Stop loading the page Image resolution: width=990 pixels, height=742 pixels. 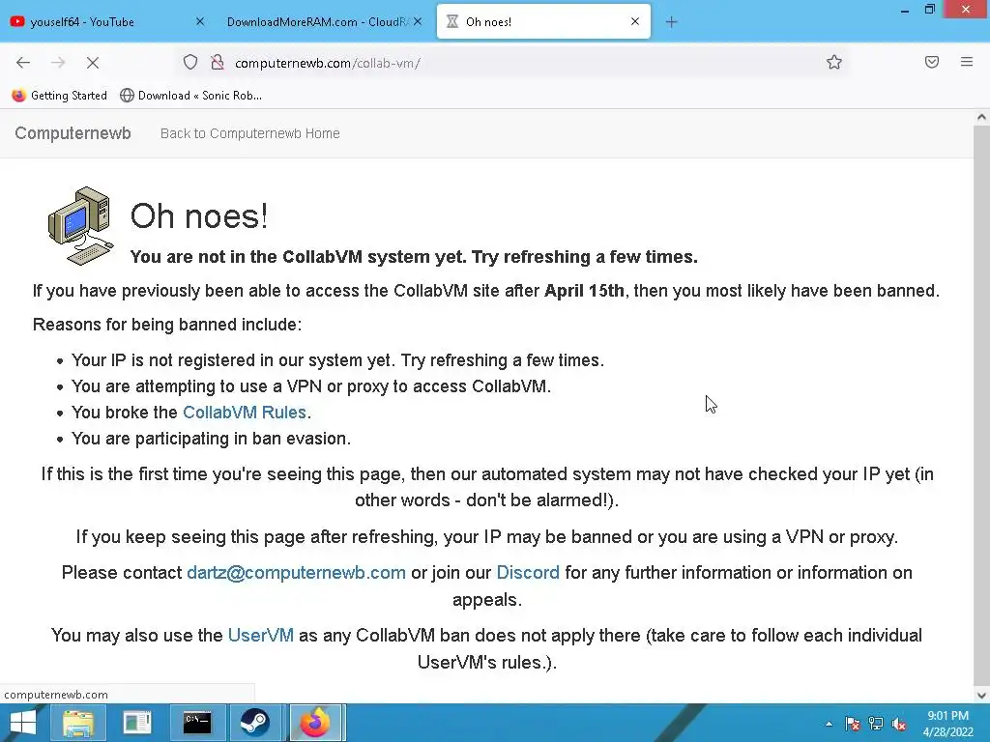click(x=93, y=63)
